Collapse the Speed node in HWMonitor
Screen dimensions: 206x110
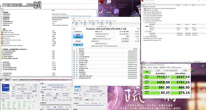pos(145,32)
